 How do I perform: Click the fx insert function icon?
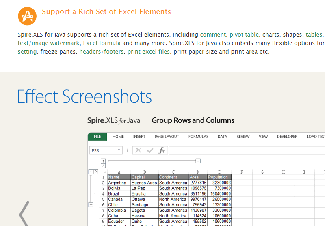[x=162, y=150]
